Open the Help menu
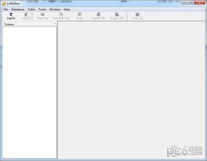207x161 pixels. tap(67, 9)
